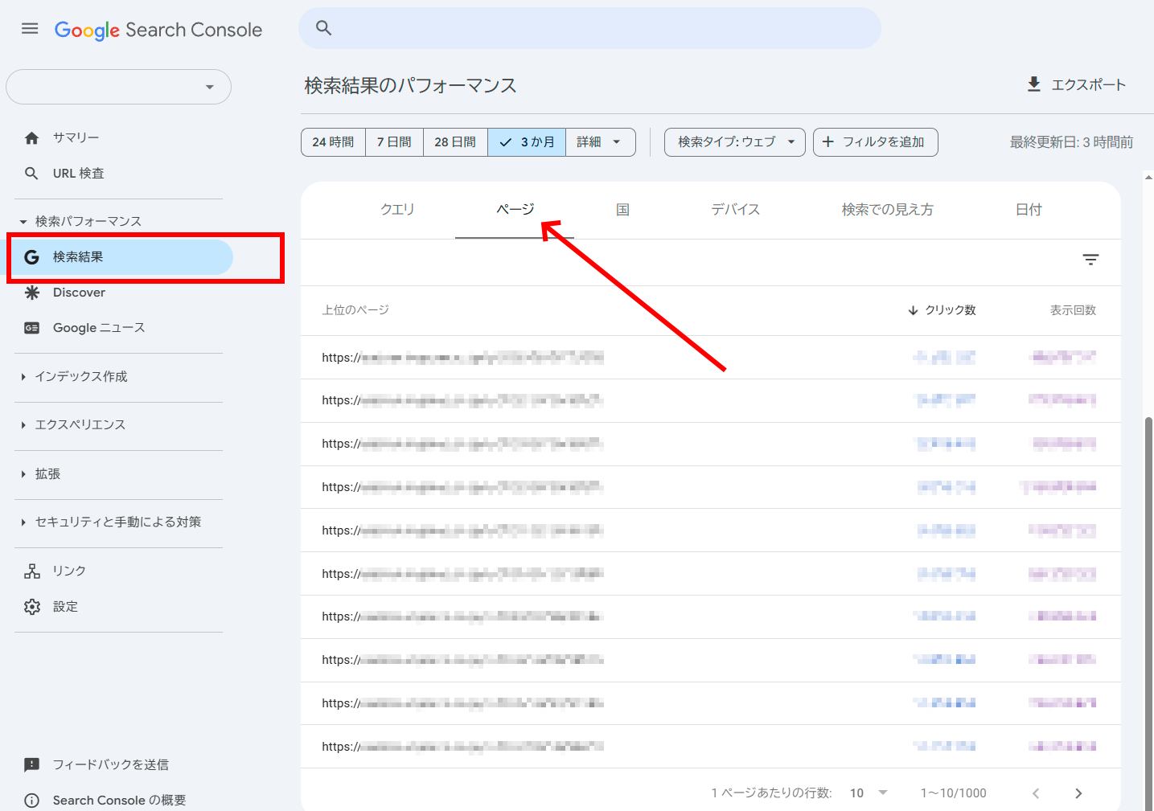Open the 設定 gear settings

65,607
